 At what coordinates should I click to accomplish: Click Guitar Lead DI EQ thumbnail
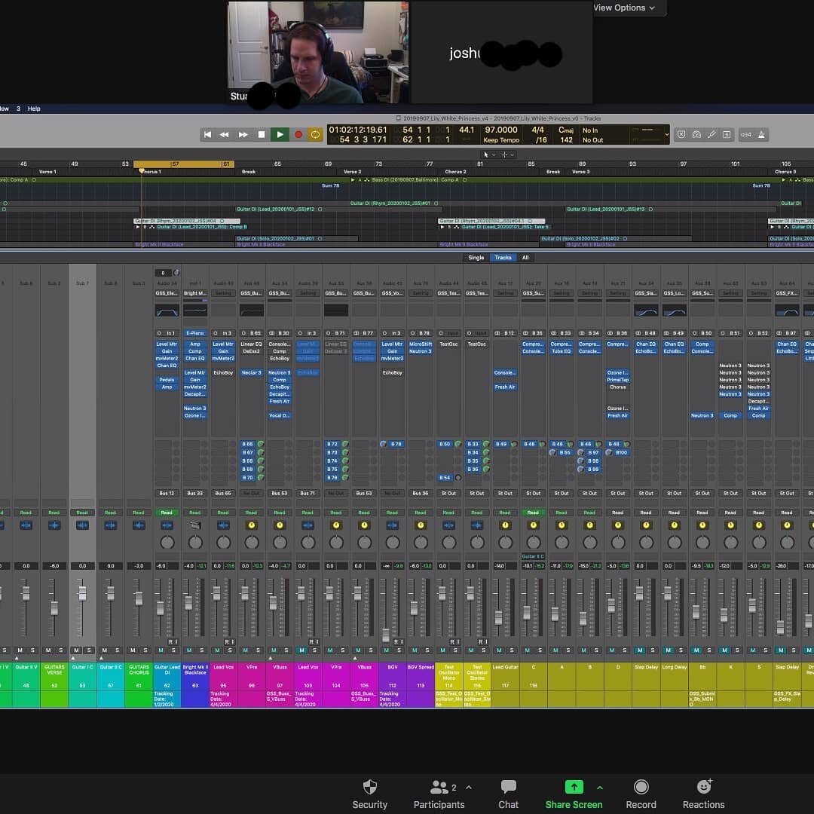coord(167,311)
